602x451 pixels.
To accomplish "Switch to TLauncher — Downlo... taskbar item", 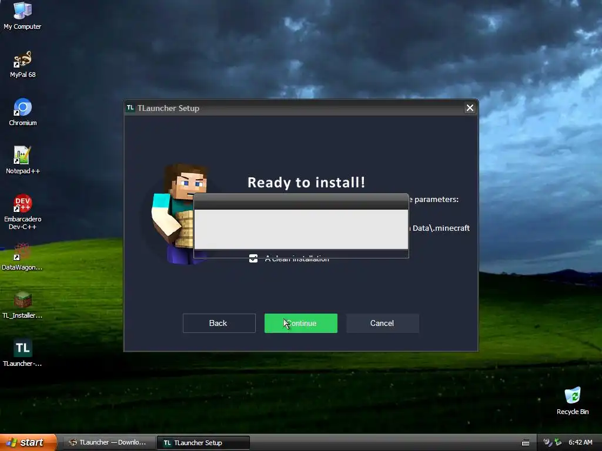I will (108, 443).
